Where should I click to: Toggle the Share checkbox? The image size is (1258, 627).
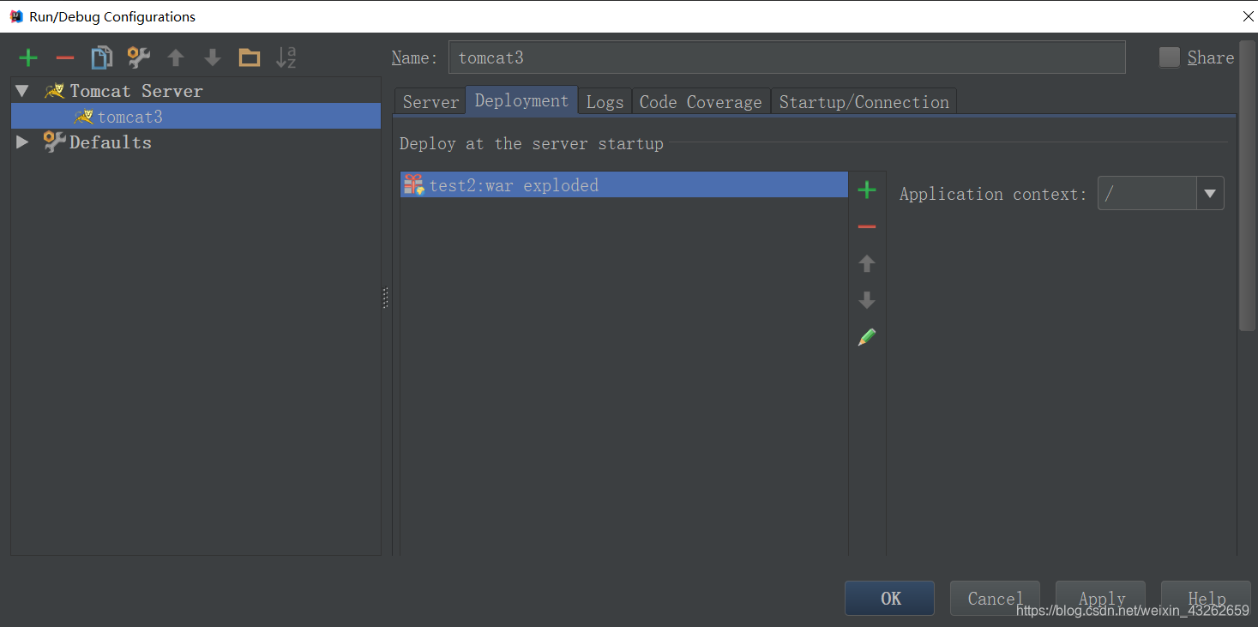[x=1169, y=57]
